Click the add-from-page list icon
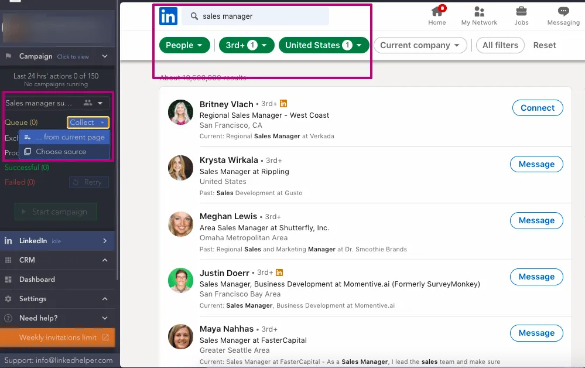The height and width of the screenshot is (368, 585). [x=28, y=137]
